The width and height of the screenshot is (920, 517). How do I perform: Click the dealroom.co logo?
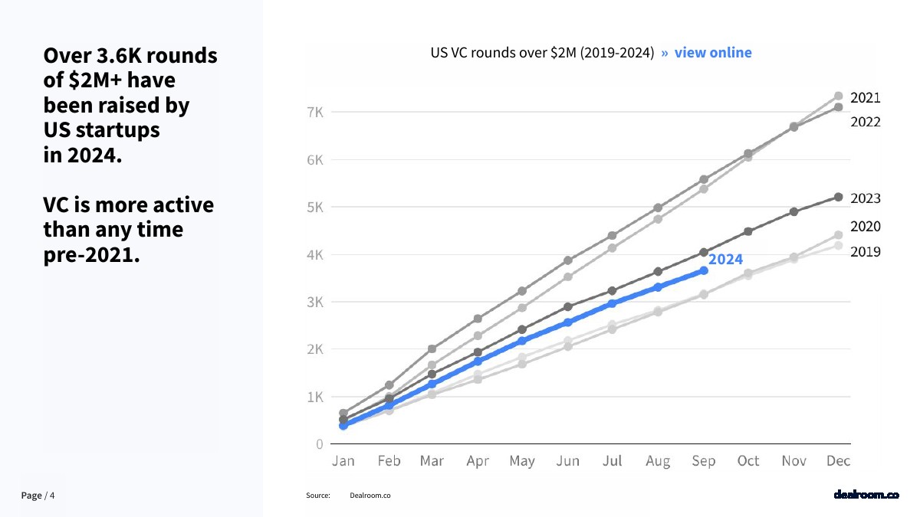[866, 495]
